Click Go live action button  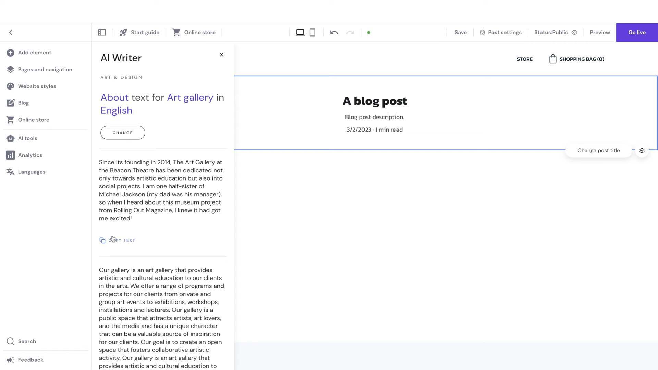[x=637, y=32]
